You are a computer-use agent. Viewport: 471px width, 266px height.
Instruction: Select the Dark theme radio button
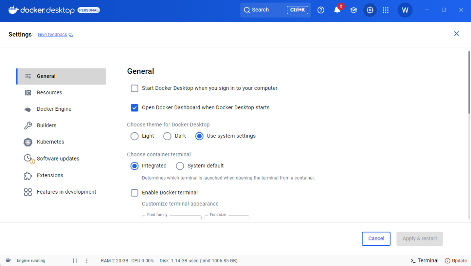167,136
